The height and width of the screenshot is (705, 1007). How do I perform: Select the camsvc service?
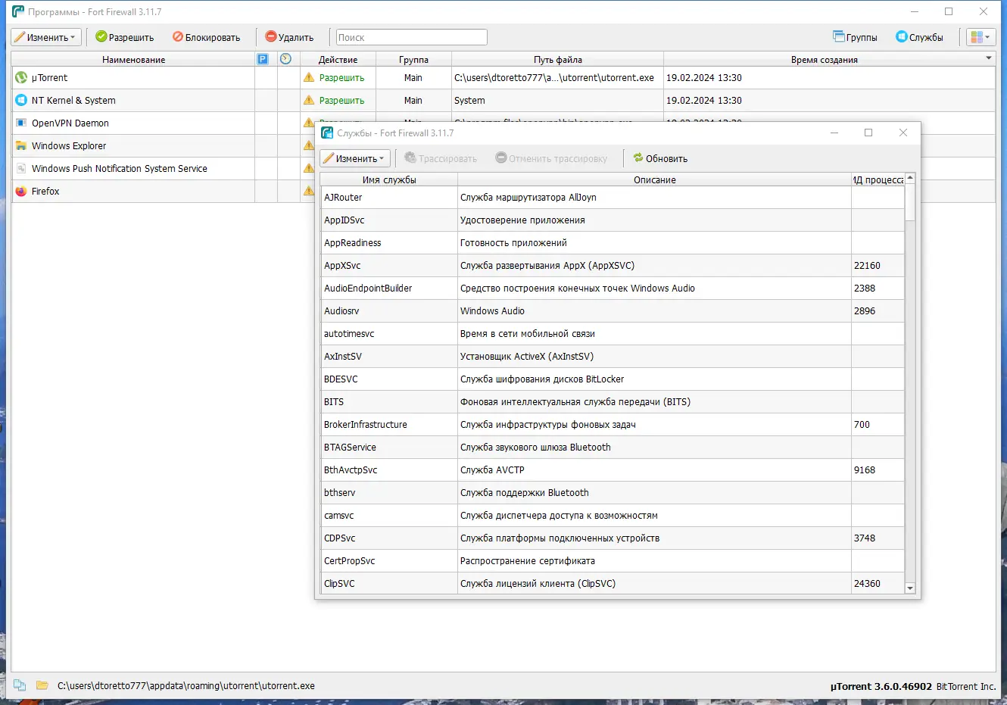[338, 515]
